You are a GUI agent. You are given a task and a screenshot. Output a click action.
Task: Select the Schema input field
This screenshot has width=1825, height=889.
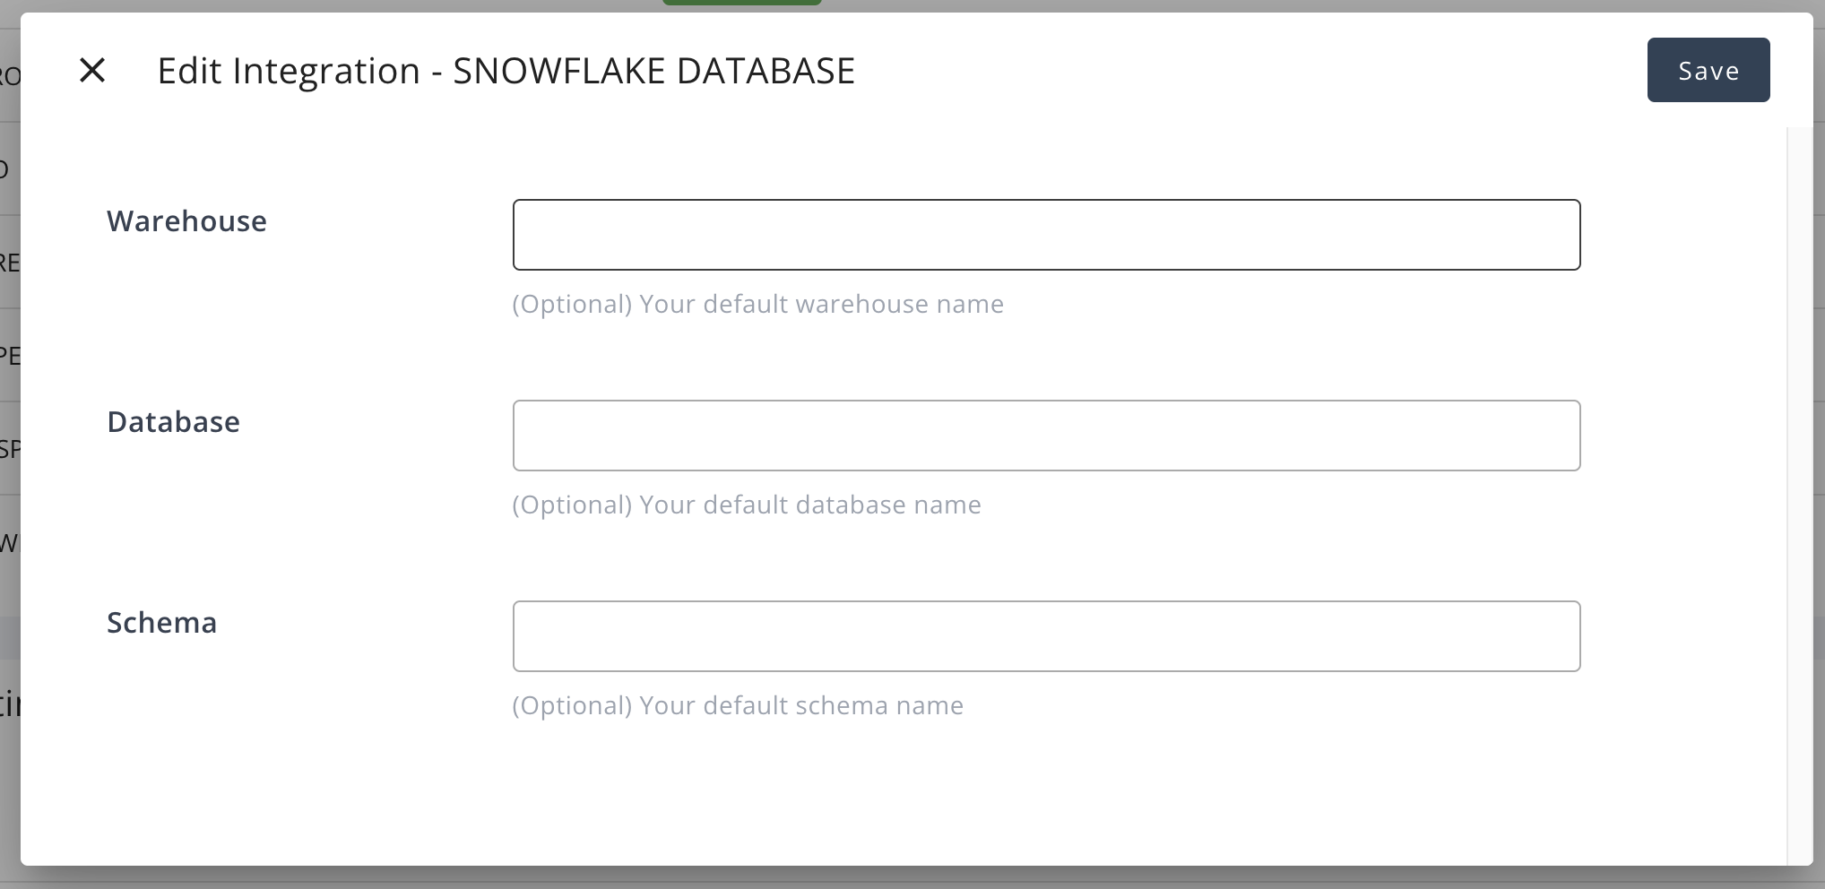pyautogui.click(x=1046, y=636)
